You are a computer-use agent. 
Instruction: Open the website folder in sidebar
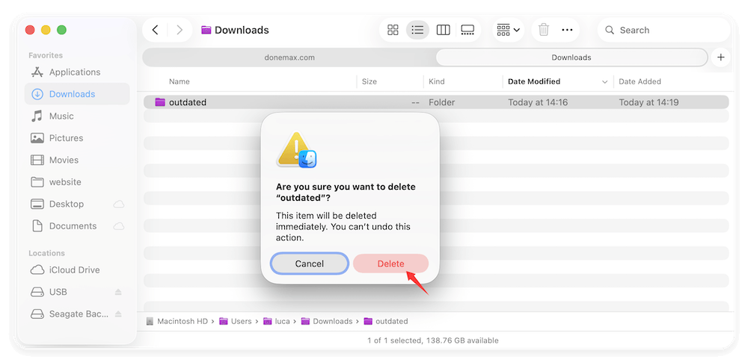77,182
